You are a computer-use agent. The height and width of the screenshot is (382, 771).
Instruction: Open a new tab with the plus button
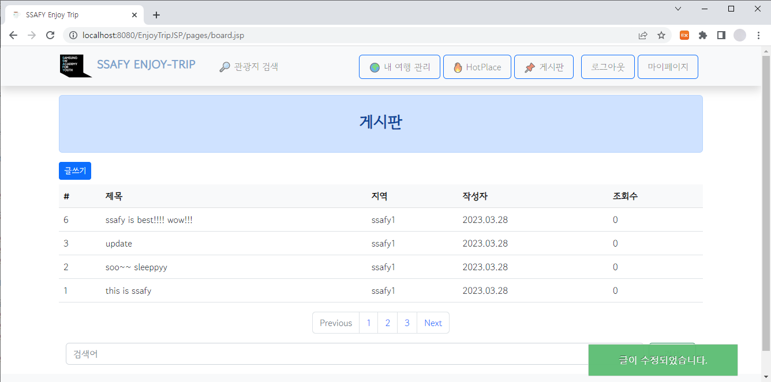(156, 15)
